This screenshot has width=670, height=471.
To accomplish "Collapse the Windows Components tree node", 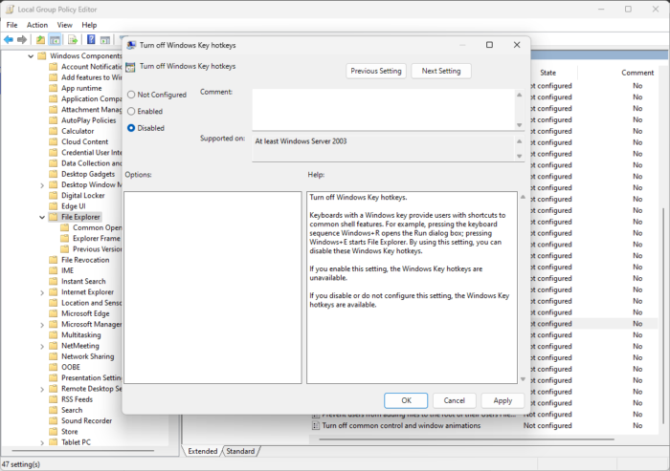I will [31, 55].
